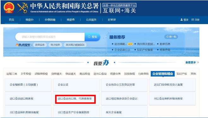
Task: Switch to the 加贸保税 tab
Action: [x=129, y=74]
